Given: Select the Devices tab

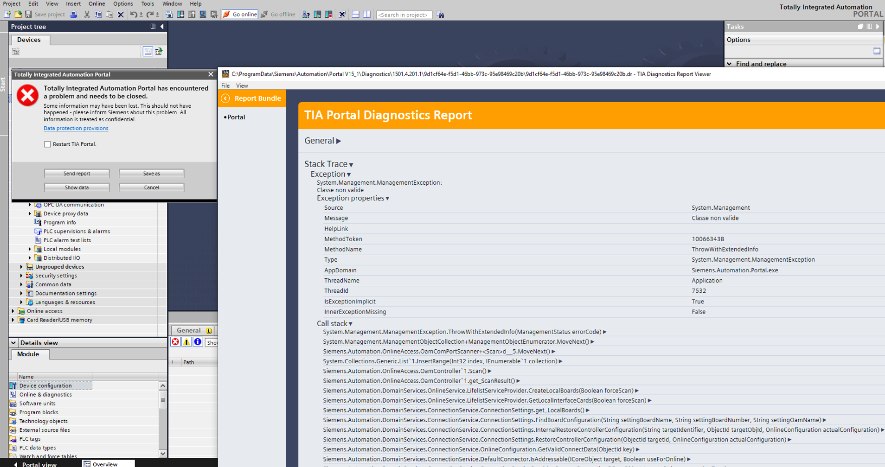Looking at the screenshot, I should click(29, 40).
